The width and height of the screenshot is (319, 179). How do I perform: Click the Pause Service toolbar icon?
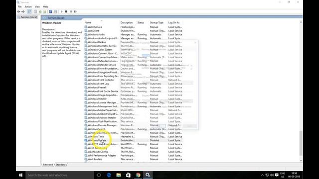(x=71, y=11)
